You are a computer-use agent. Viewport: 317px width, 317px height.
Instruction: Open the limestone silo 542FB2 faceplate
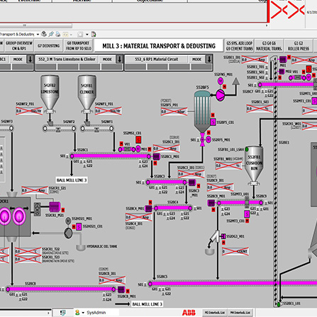[50, 94]
